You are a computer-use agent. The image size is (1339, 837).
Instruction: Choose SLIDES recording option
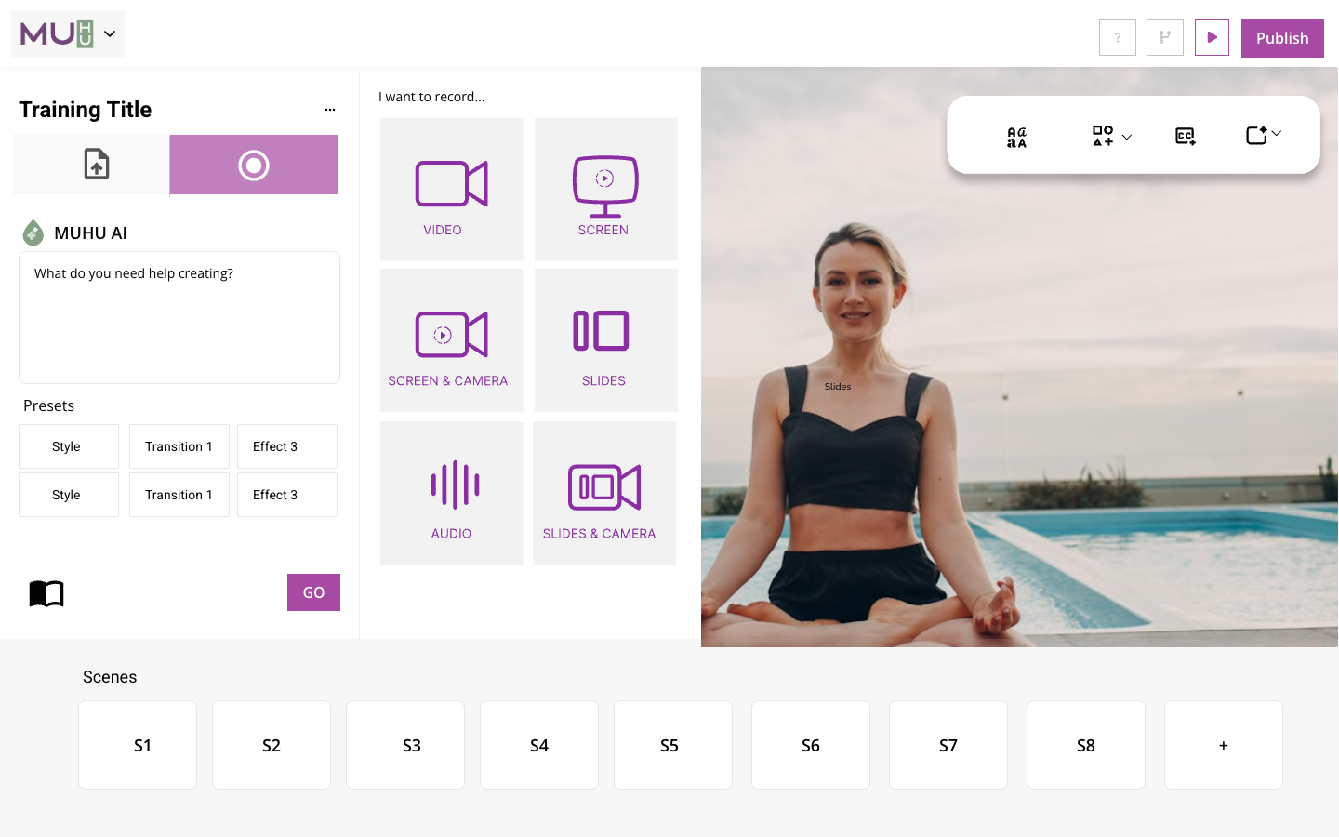606,340
